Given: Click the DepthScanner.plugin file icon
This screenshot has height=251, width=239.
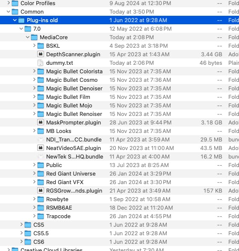Looking at the screenshot, I should (x=41, y=54).
